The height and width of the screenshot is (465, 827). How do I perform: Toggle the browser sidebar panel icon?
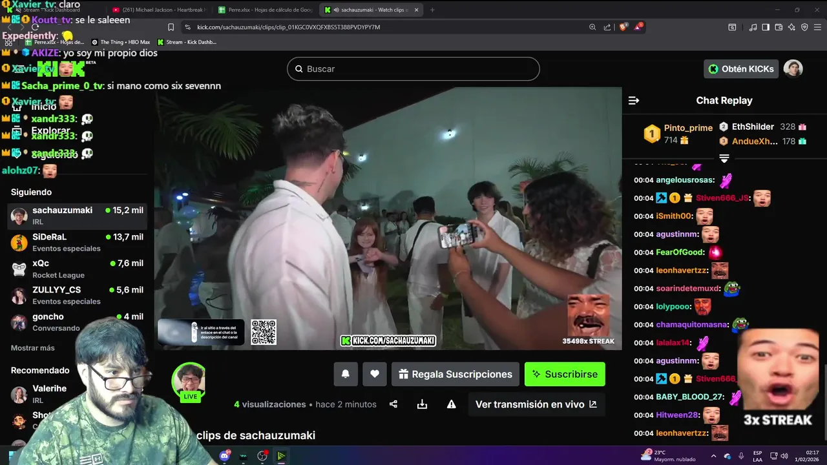pos(766,27)
